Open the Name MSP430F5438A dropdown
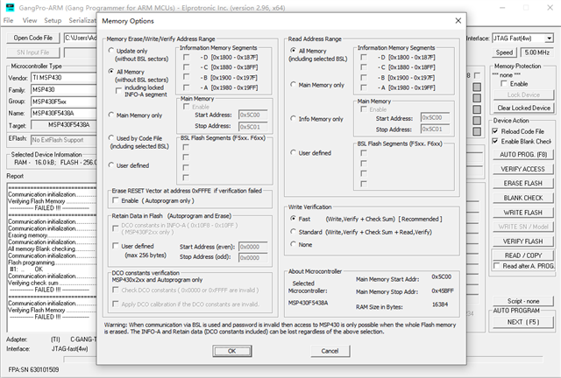This screenshot has height=378, width=561. click(64, 113)
